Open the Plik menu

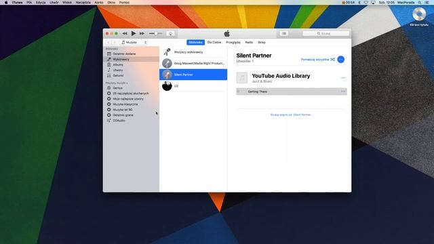click(x=29, y=3)
